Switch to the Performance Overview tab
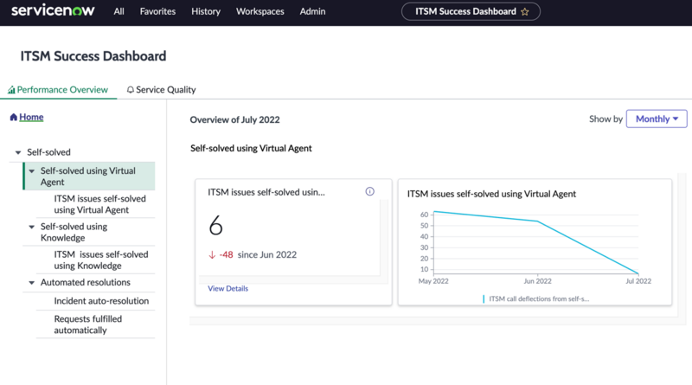 58,90
